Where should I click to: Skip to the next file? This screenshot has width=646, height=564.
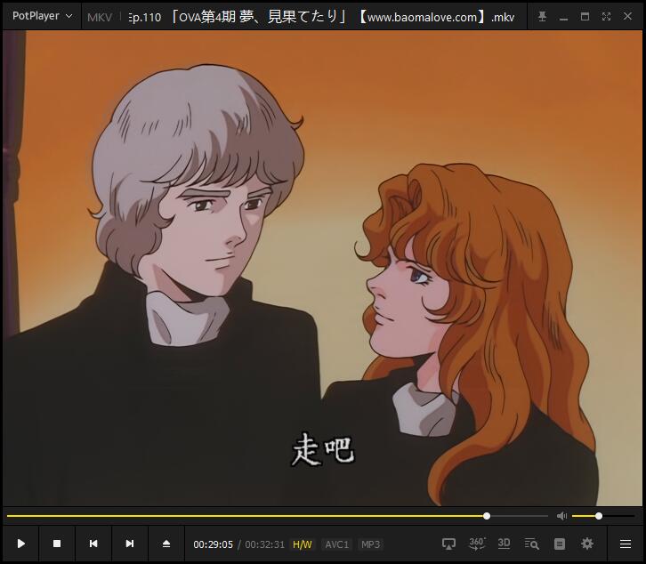pyautogui.click(x=129, y=544)
